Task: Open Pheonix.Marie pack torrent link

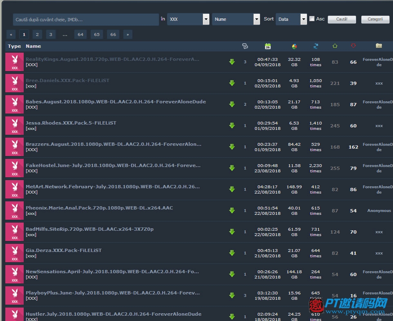Action: [99, 208]
